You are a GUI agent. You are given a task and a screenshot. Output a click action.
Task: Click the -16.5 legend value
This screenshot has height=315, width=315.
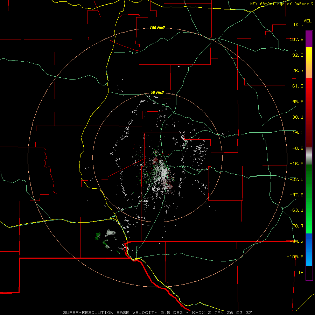(296, 164)
